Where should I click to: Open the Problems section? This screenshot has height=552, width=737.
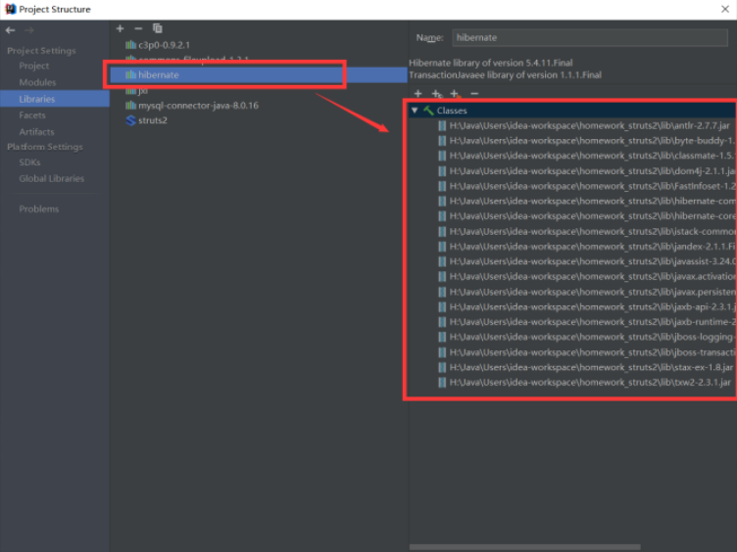point(38,208)
